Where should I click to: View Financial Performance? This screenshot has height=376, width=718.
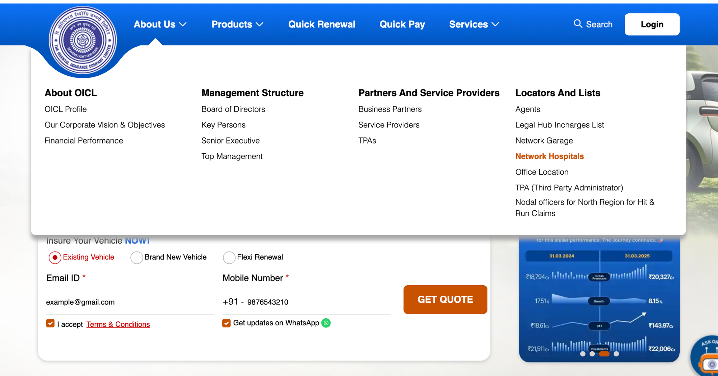point(84,141)
